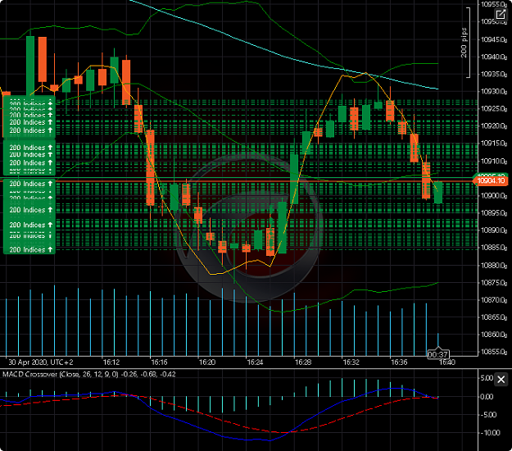Screen dimensions: 512x451
Task: Click the 16:28 time axis label
Action: point(303,362)
